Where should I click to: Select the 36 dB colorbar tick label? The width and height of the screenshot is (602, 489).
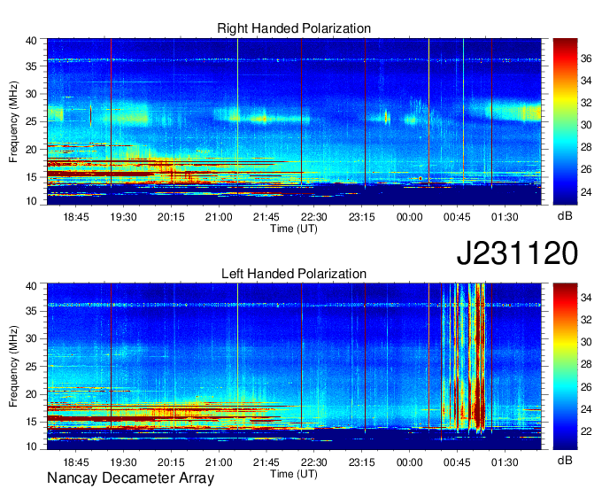pos(586,58)
